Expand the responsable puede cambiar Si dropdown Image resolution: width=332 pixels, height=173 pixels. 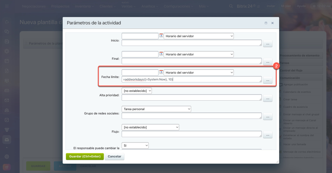click(135, 146)
